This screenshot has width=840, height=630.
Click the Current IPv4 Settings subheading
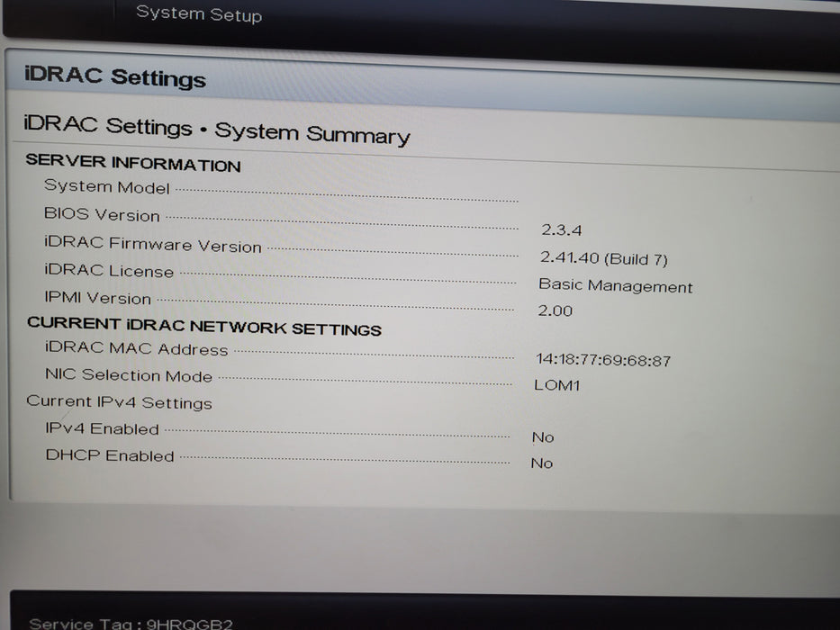pos(119,401)
